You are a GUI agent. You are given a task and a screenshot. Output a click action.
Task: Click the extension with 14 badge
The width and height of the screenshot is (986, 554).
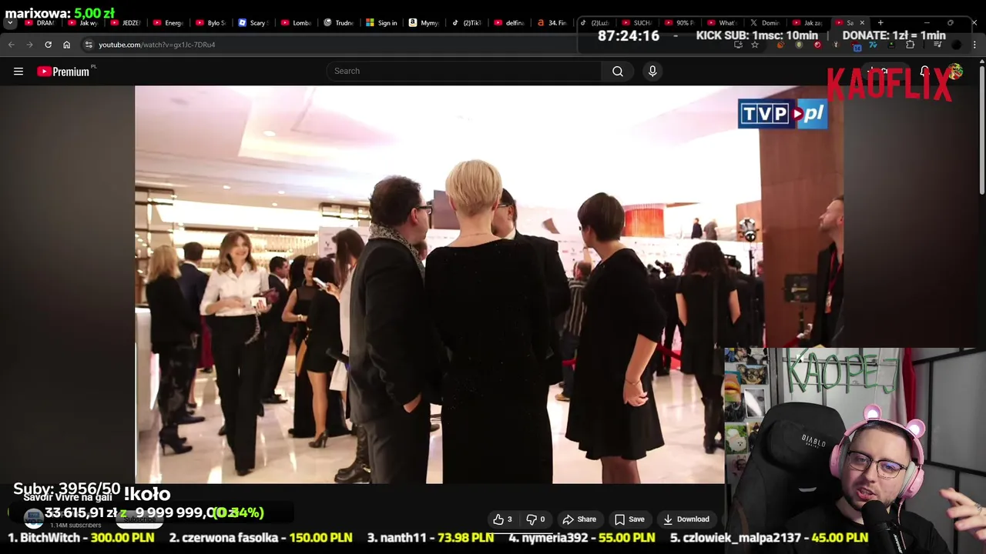pyautogui.click(x=856, y=45)
